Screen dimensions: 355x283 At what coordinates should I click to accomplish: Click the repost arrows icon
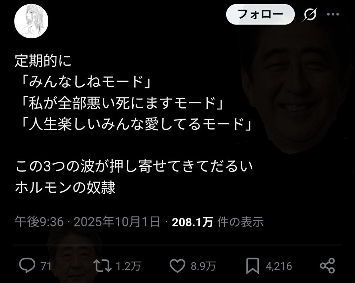pos(103,266)
